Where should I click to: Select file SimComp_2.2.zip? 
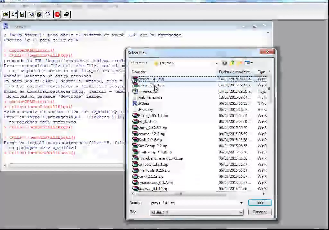(153, 146)
